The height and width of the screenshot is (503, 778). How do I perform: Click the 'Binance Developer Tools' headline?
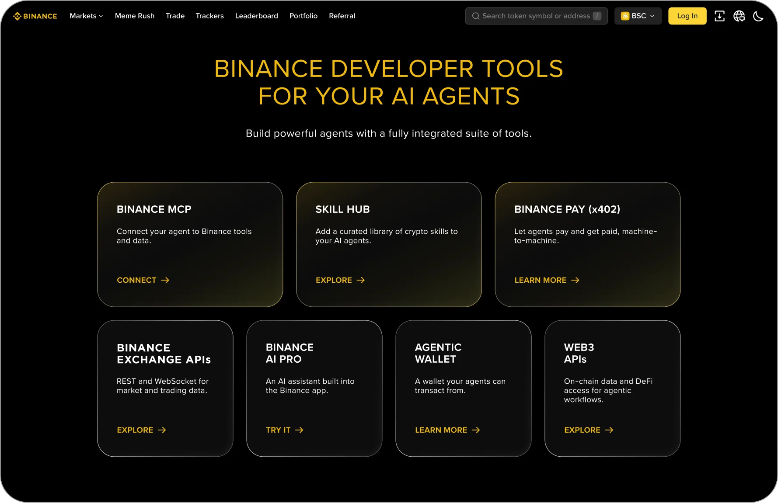pos(389,82)
